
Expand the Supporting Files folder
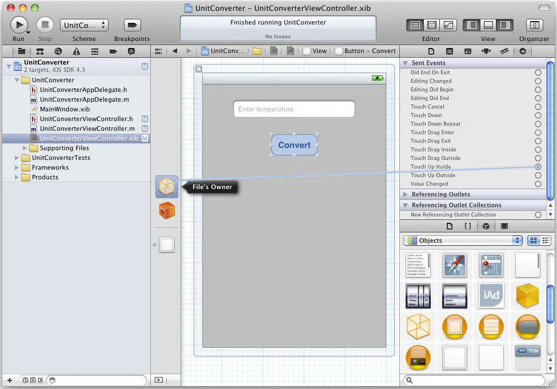point(25,148)
